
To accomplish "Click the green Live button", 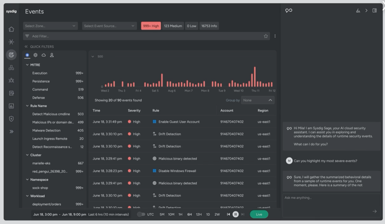I will 259,214.
